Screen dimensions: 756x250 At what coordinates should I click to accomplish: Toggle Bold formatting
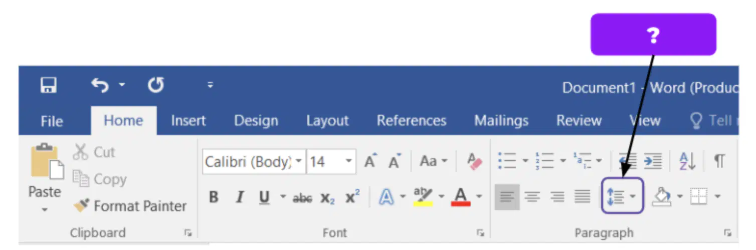tap(214, 197)
